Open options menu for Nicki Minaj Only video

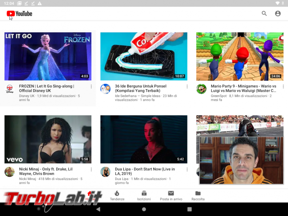[x=91, y=169]
